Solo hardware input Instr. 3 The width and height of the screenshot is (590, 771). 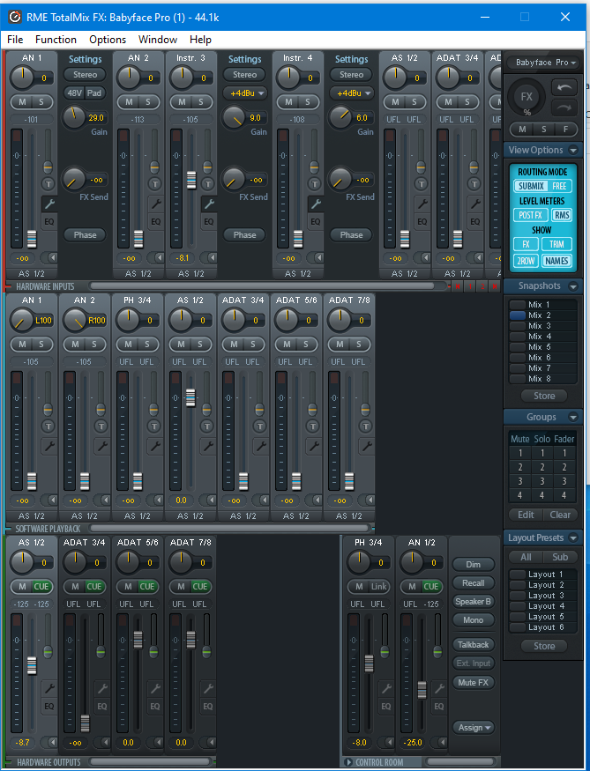point(201,102)
